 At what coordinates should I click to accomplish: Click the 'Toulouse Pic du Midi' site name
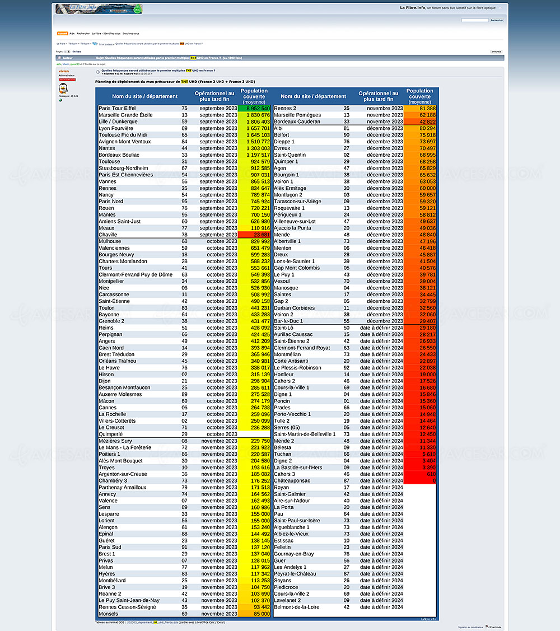[123, 135]
